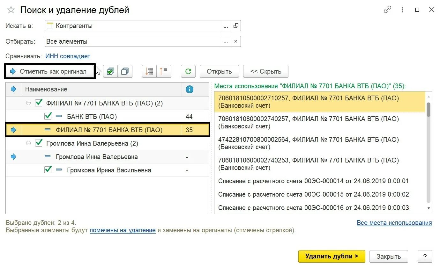Collapse all groups in the tree
Screen dimensions: 440x267
click(164, 71)
